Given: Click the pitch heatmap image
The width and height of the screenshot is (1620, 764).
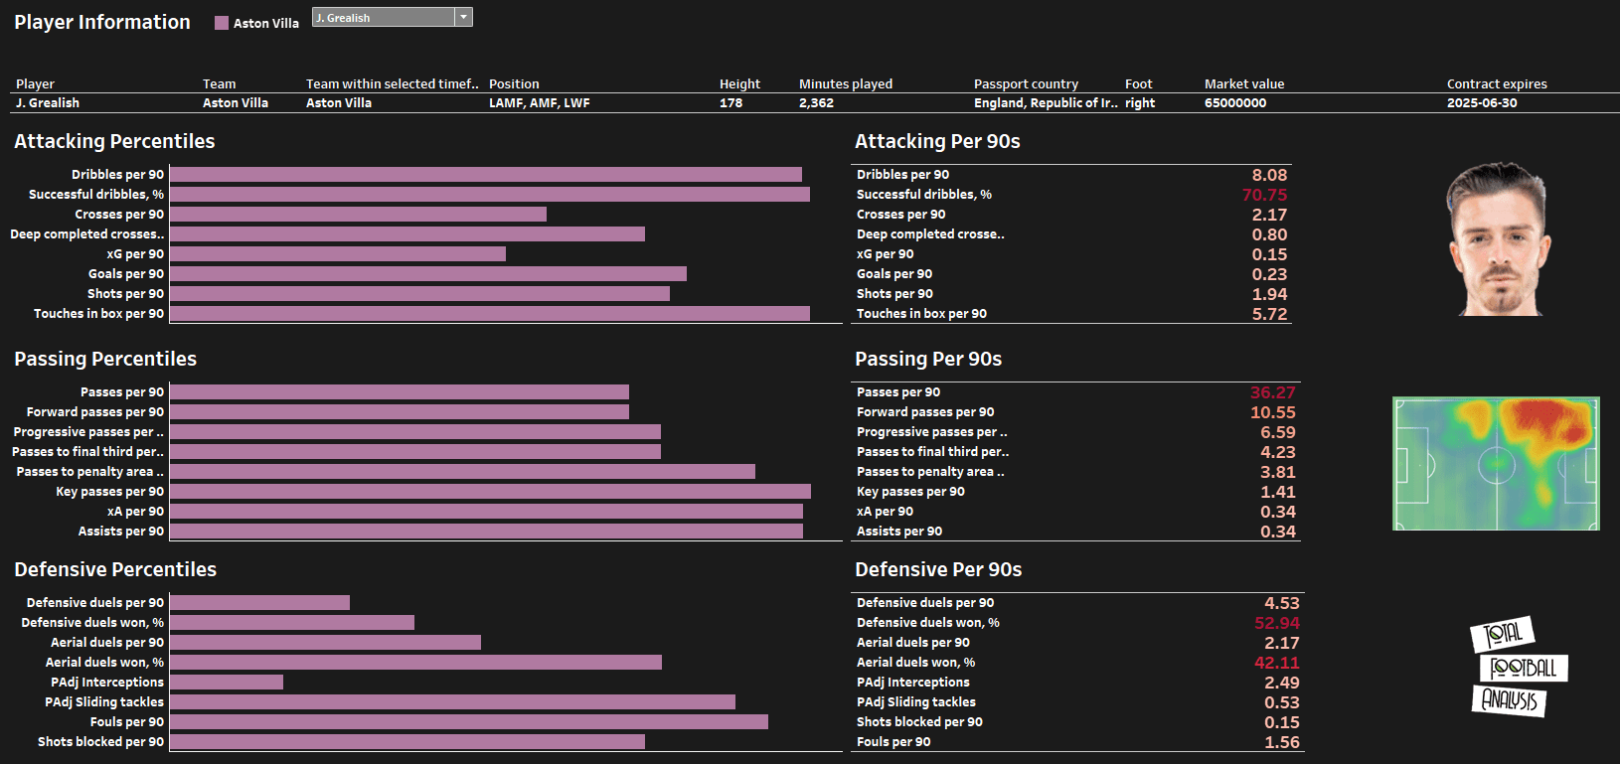Looking at the screenshot, I should coord(1496,464).
